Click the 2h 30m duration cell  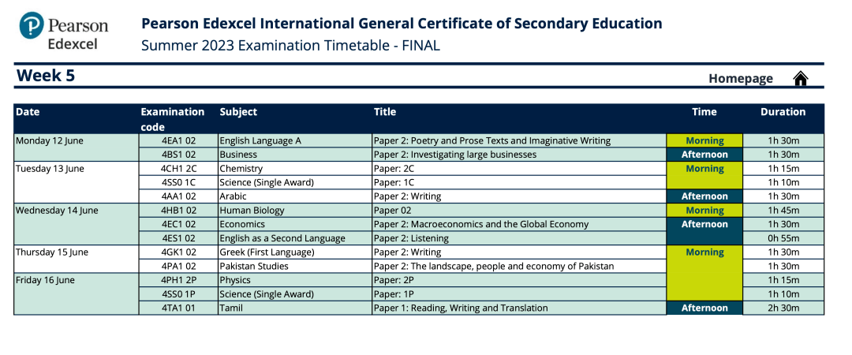point(783,308)
